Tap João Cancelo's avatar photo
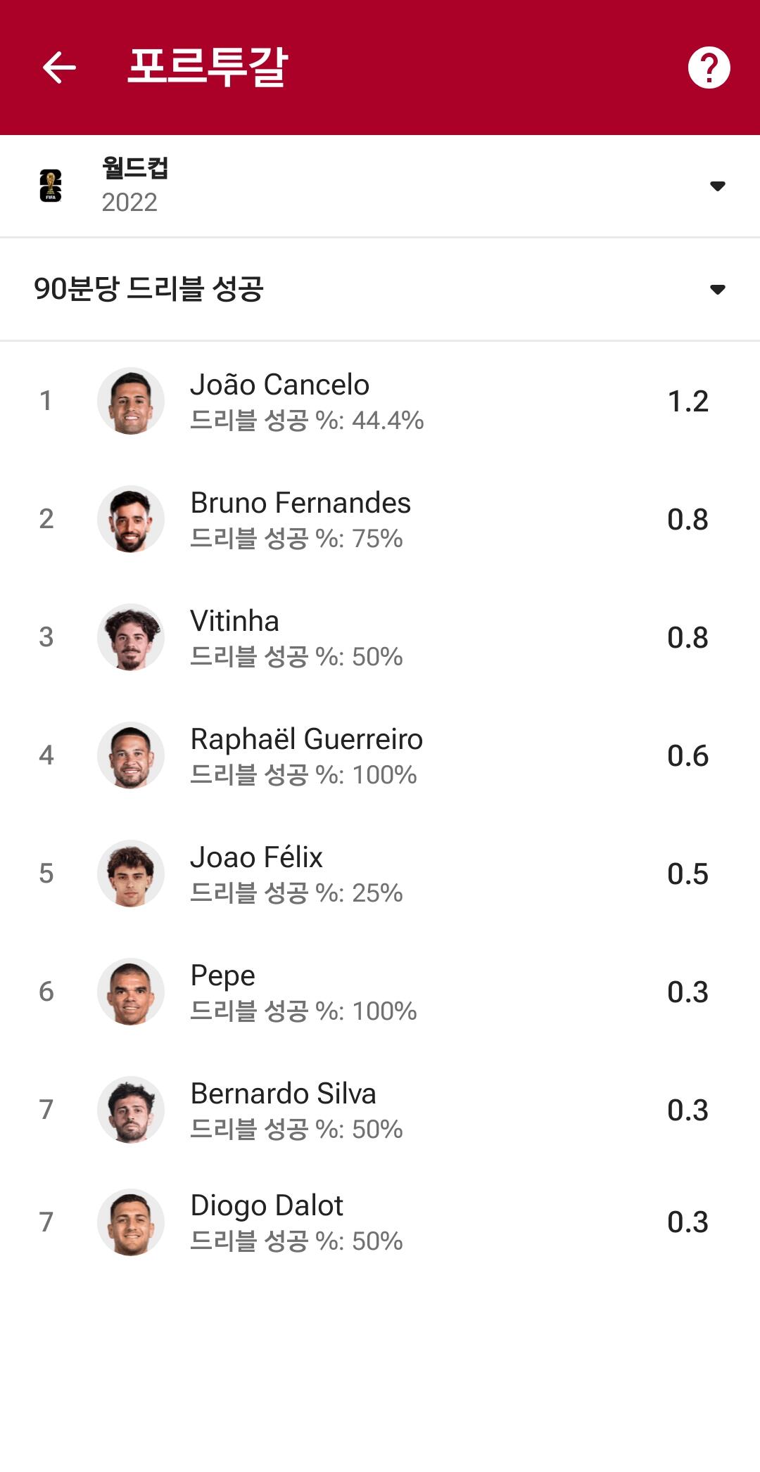760x1472 pixels. point(131,401)
